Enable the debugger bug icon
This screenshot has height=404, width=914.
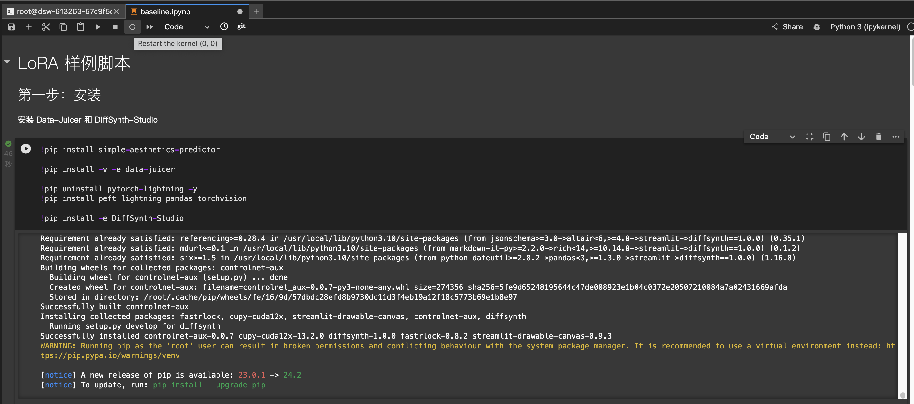(817, 27)
